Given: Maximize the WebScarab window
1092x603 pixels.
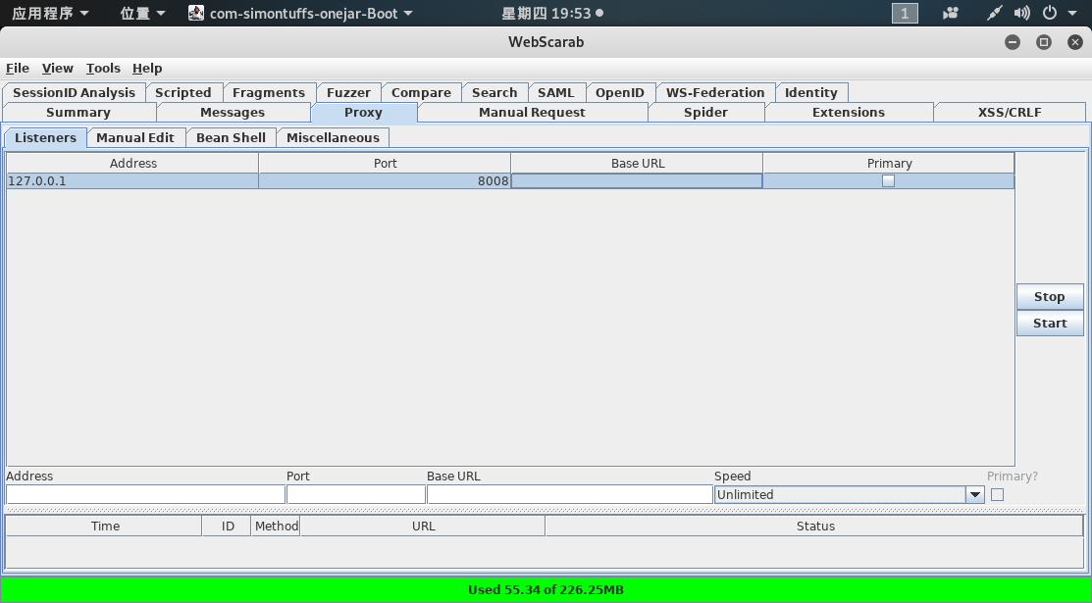Looking at the screenshot, I should coord(1043,42).
